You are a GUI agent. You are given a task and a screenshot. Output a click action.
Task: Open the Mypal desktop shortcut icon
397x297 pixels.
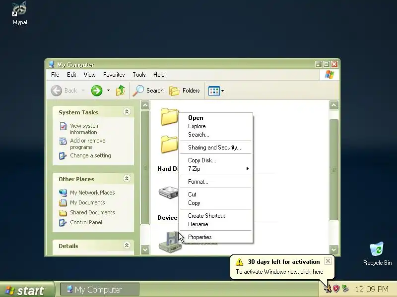[x=20, y=9]
